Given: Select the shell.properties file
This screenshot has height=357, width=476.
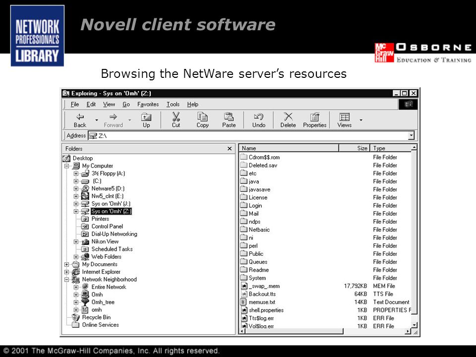Looking at the screenshot, I should pyautogui.click(x=266, y=310).
